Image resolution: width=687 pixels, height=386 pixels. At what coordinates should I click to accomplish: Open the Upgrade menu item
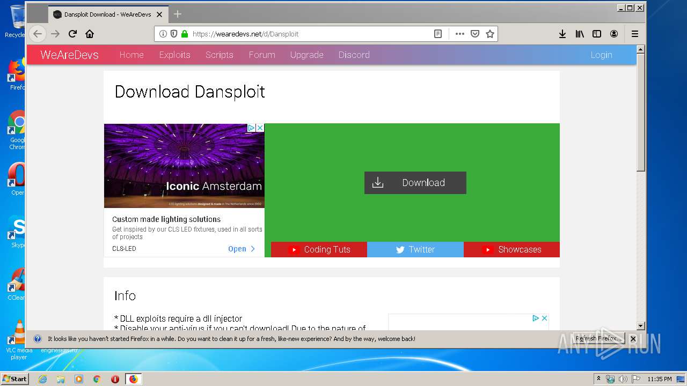pyautogui.click(x=306, y=55)
